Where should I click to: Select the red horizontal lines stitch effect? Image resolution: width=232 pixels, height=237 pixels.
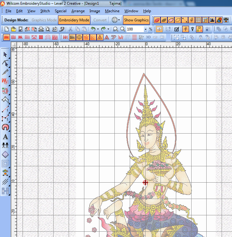pos(134,37)
